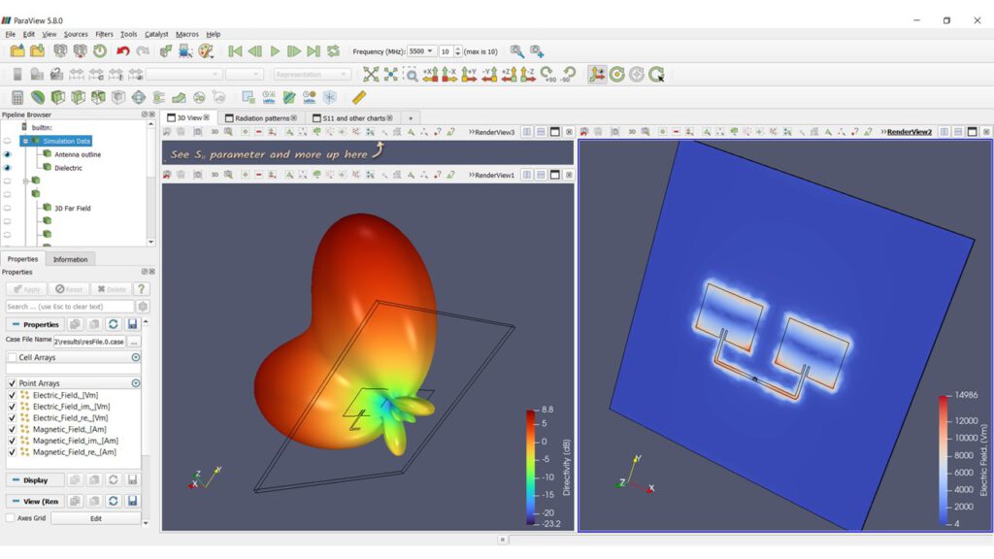
Task: Select the Ruler measurement tool
Action: 359,98
